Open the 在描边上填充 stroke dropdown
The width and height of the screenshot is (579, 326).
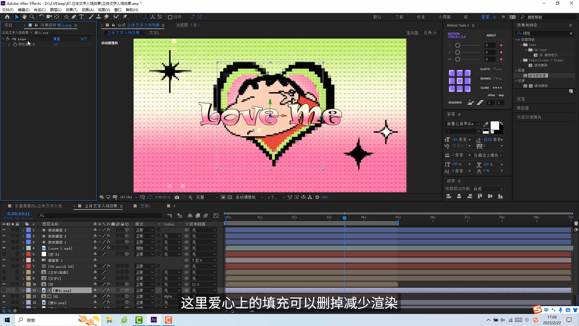(488, 155)
